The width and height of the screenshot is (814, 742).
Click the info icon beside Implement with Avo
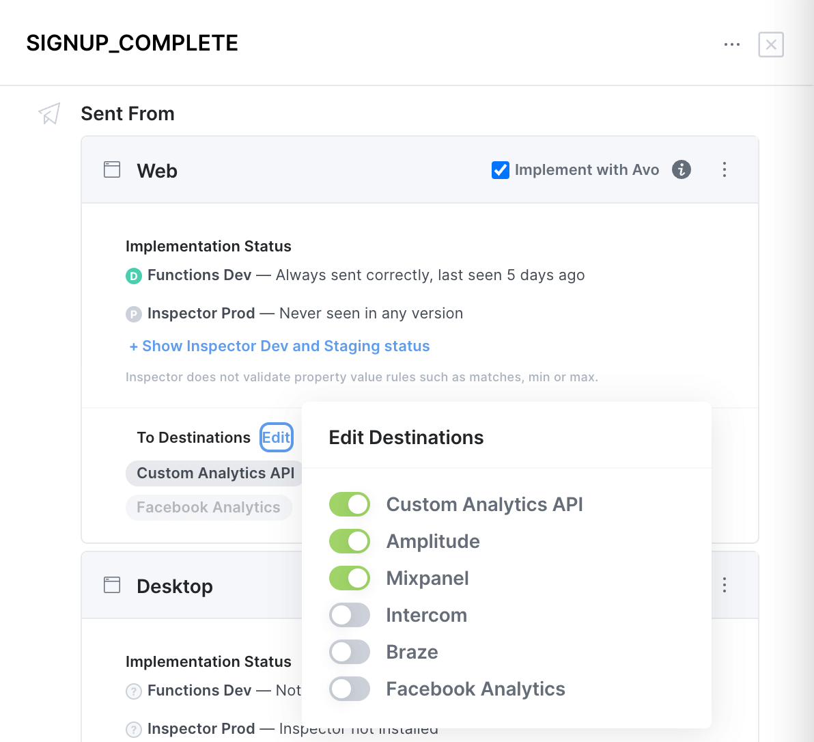click(x=681, y=170)
